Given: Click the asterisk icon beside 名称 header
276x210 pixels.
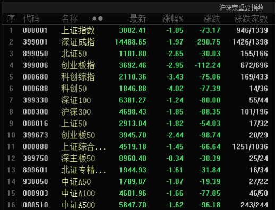Looking at the screenshot, I should 94,19.
